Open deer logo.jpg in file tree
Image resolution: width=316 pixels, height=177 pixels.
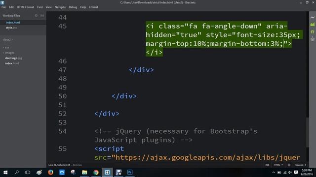13,58
